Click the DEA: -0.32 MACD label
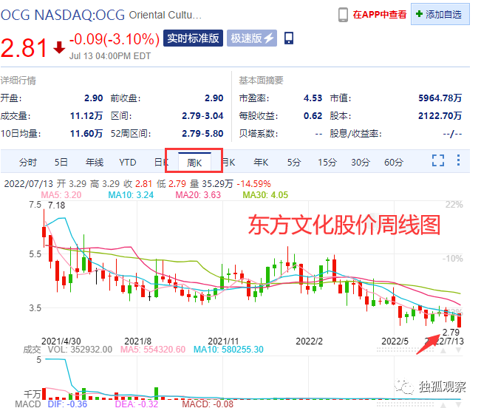481x408 pixels. tap(137, 404)
